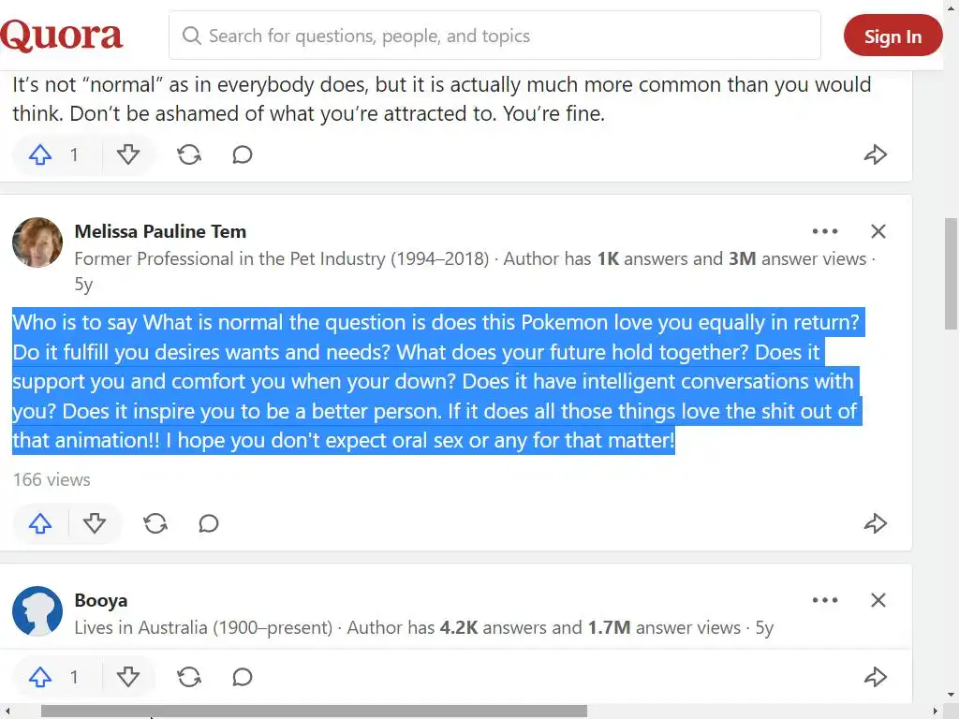Open more options for Booya's answer
Image resolution: width=959 pixels, height=719 pixels.
pos(825,600)
